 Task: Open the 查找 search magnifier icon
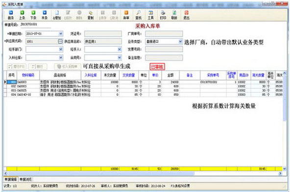pos(138,15)
